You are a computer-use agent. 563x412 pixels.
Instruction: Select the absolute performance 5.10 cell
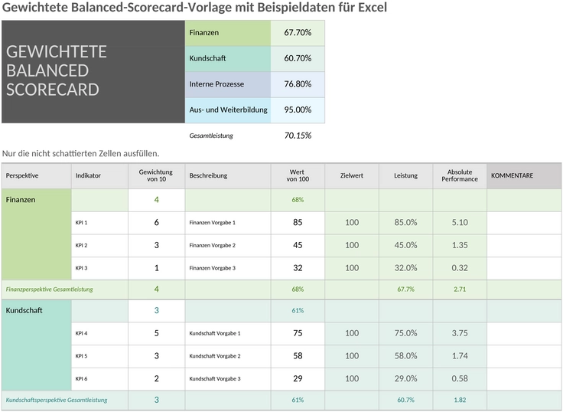click(460, 223)
